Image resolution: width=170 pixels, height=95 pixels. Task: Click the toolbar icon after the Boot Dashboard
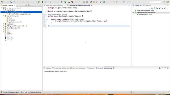(x=14, y=2)
